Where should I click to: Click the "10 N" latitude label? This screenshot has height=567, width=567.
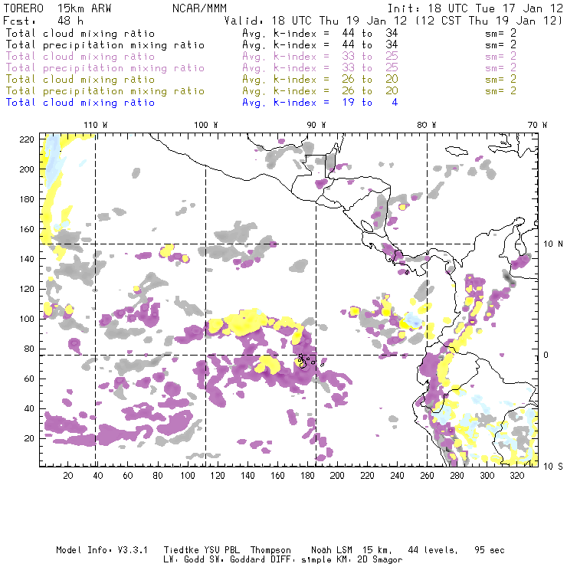[x=553, y=244]
